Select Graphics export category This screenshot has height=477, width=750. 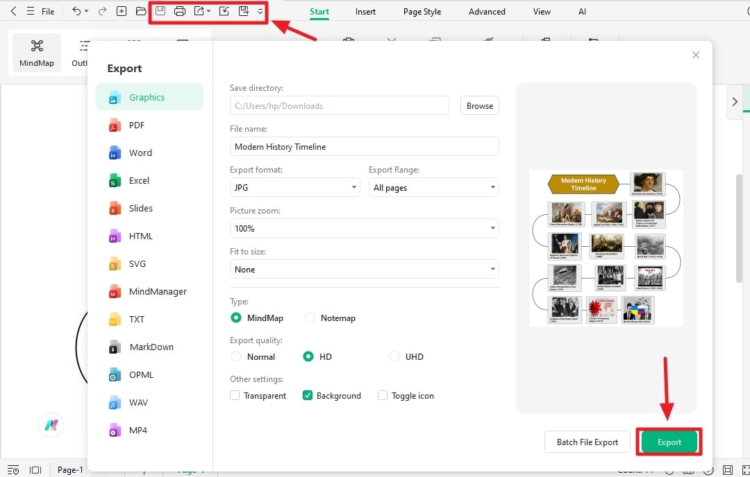pyautogui.click(x=150, y=97)
